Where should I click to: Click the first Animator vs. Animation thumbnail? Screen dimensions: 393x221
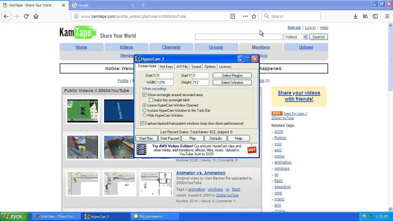click(x=83, y=184)
